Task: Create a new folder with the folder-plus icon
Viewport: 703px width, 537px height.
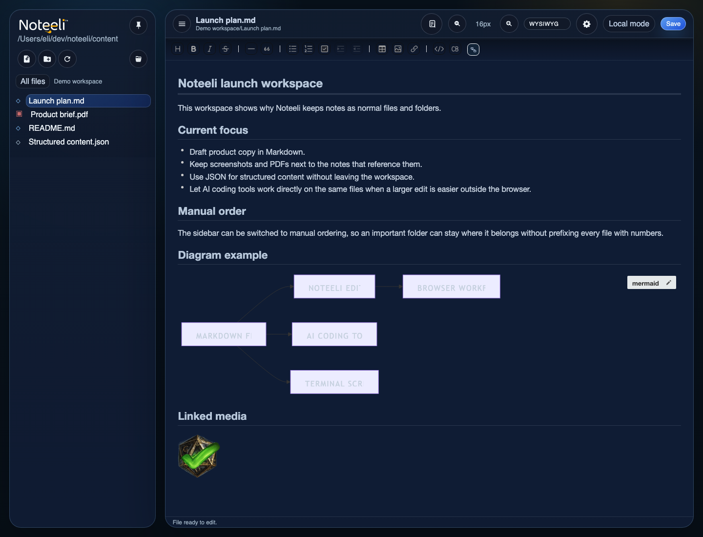Action: click(47, 59)
